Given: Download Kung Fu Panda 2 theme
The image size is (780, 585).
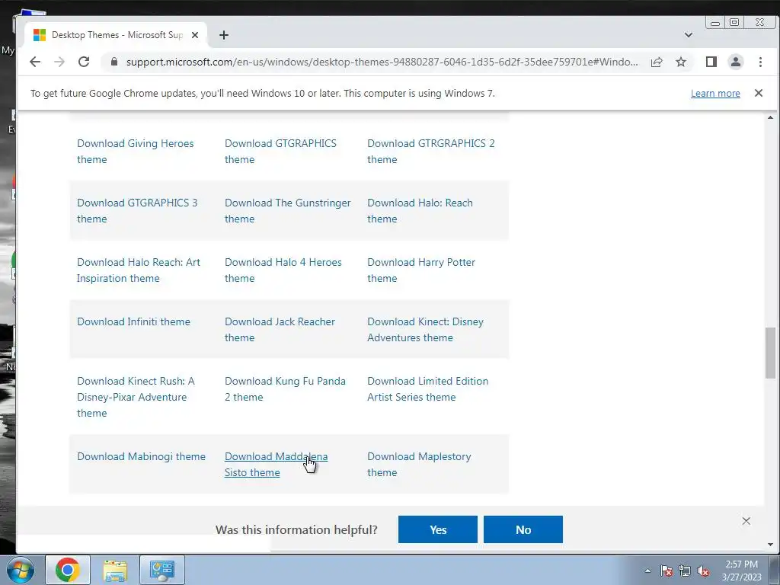Looking at the screenshot, I should coord(285,389).
